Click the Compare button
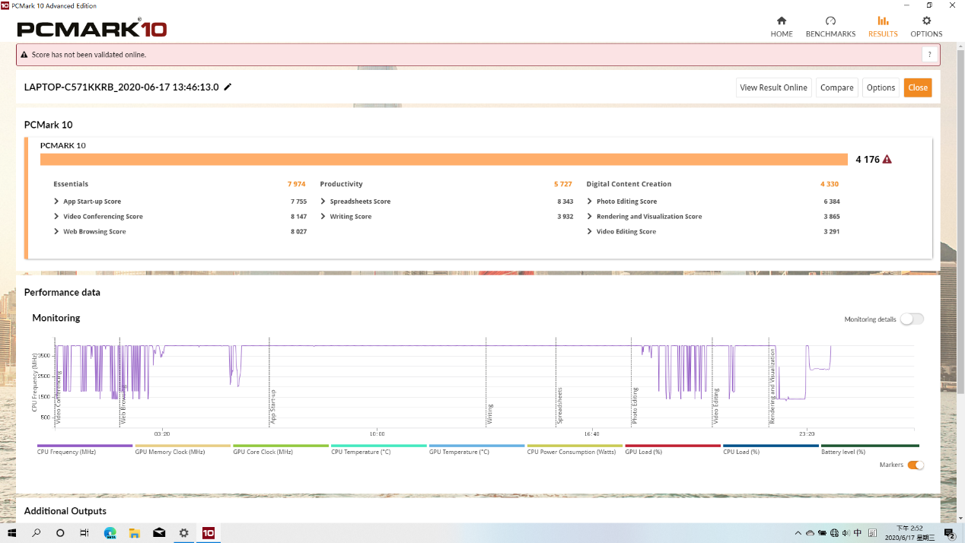965x543 pixels. (x=837, y=87)
